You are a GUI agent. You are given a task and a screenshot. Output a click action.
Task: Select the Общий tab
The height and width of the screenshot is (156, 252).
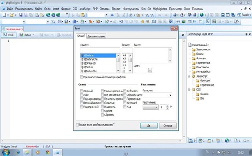(x=81, y=36)
